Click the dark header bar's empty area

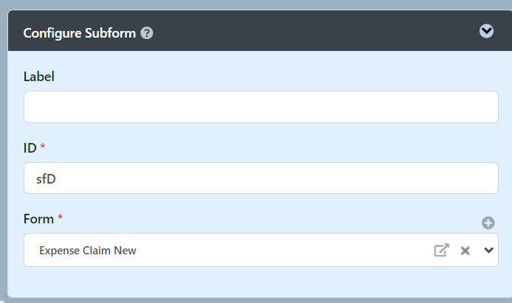310,32
